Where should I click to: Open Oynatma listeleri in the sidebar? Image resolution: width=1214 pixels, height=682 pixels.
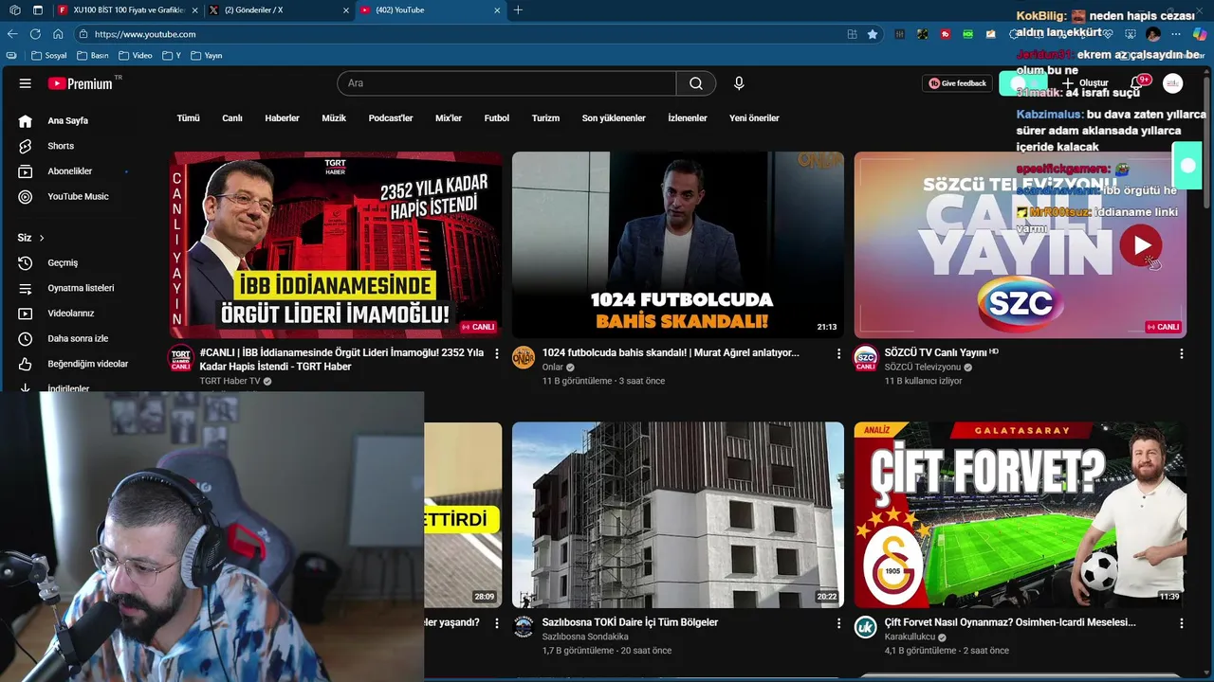[x=81, y=288]
